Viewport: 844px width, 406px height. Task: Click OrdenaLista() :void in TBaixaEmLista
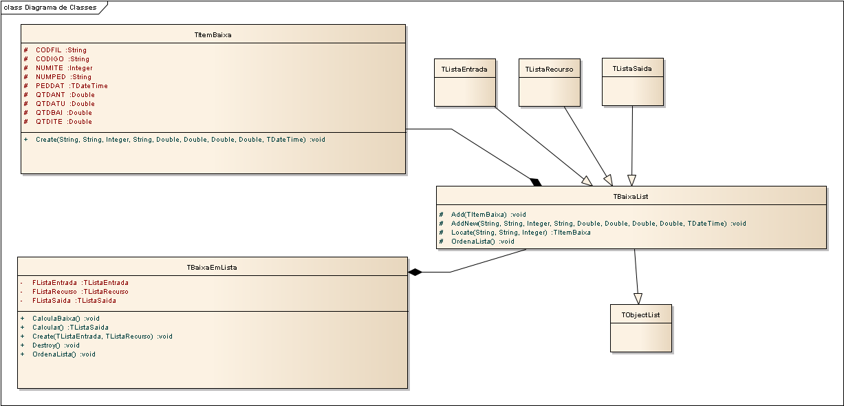coord(64,354)
